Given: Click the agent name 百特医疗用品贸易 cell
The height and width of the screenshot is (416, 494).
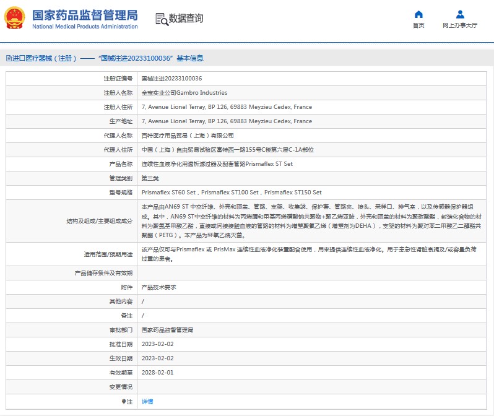Looking at the screenshot, I should pos(188,136).
